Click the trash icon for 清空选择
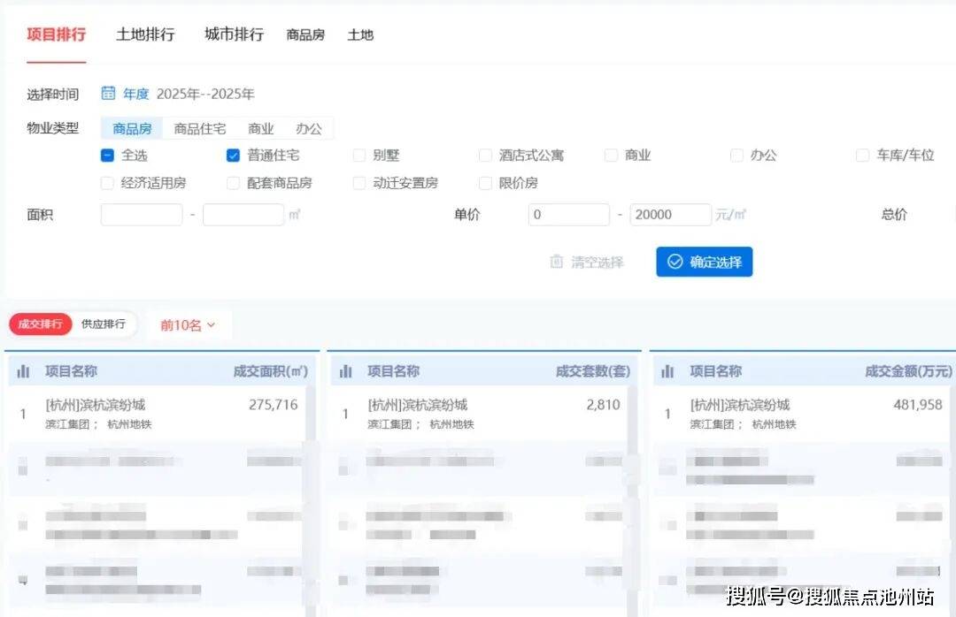Screen dimensions: 956x617 click(x=557, y=262)
